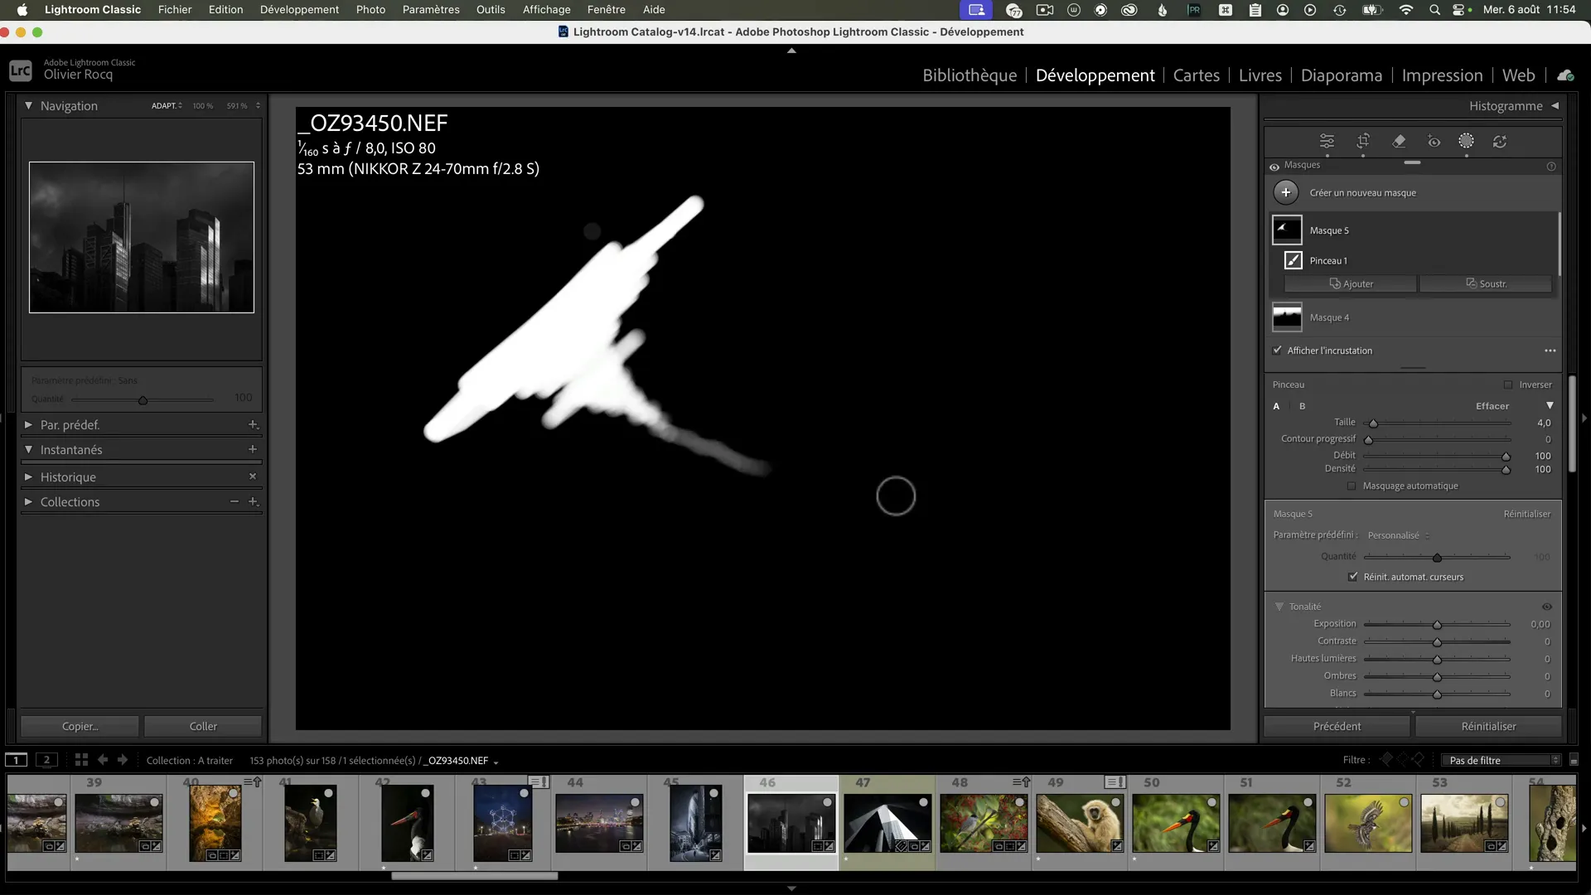Expand the Par. prédéf. panel
This screenshot has height=895, width=1591.
pos(28,424)
